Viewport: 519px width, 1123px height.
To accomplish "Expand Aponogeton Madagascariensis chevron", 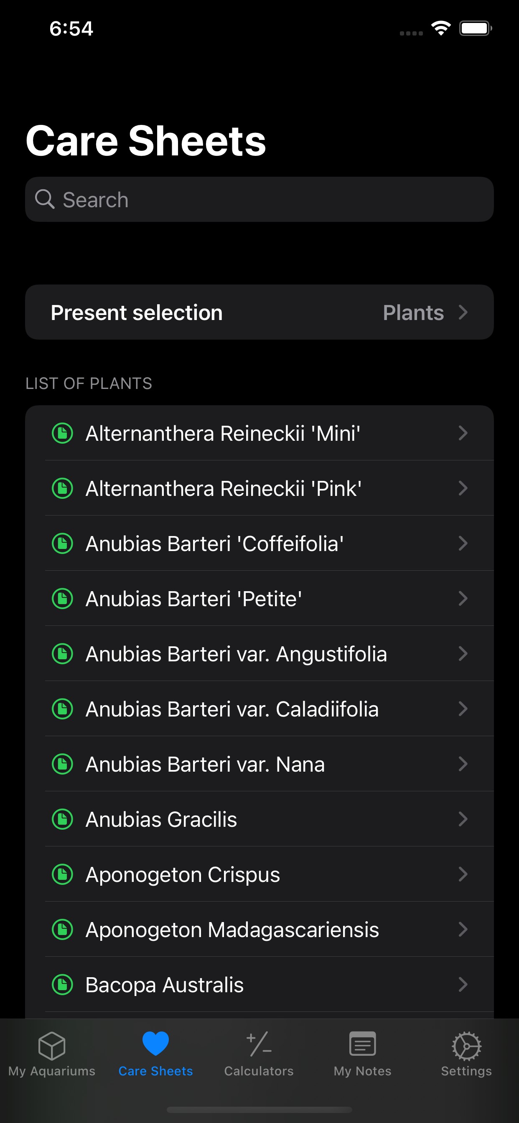I will pos(463,929).
